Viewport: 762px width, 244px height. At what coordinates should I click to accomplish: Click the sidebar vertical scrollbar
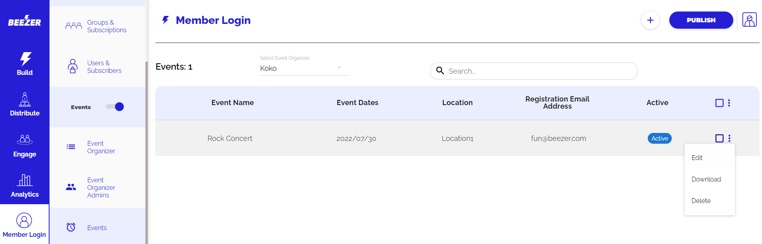click(x=147, y=151)
